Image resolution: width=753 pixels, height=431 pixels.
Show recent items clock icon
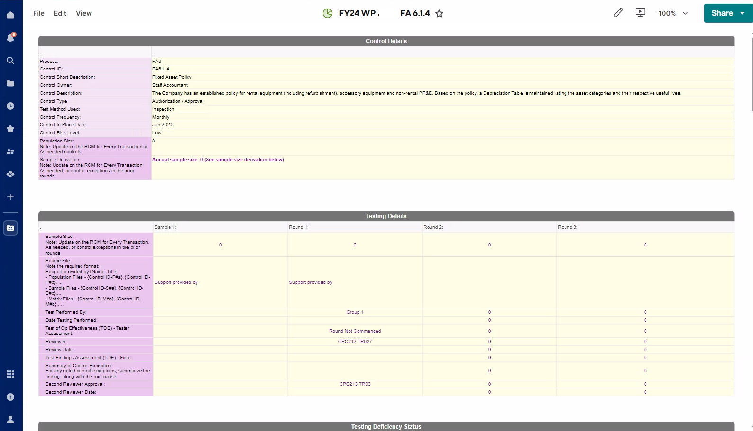[x=10, y=106]
